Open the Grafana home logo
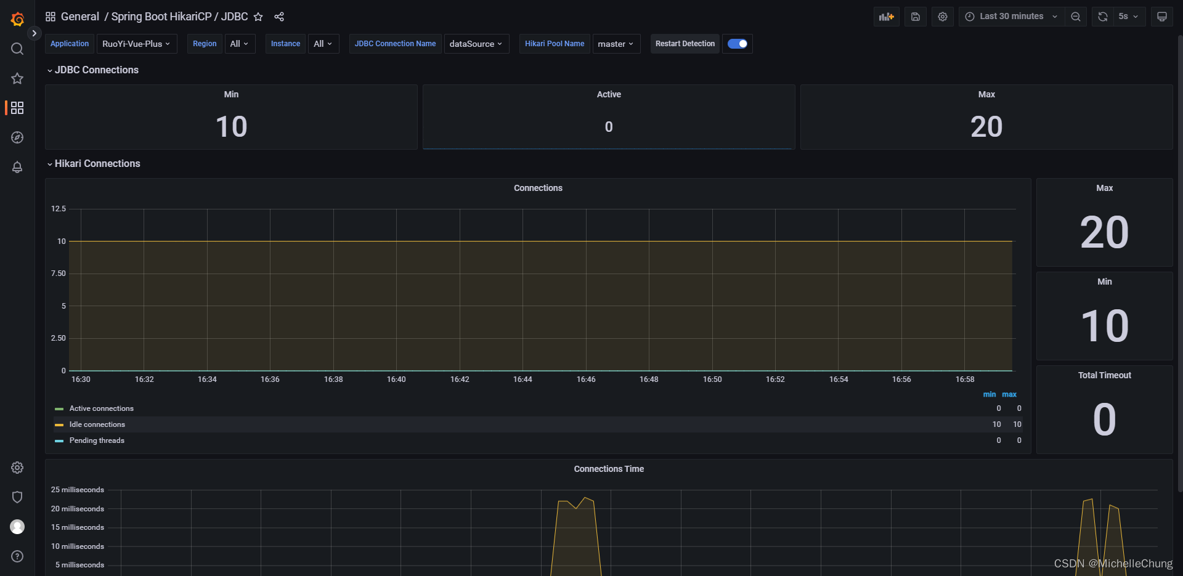 tap(17, 19)
